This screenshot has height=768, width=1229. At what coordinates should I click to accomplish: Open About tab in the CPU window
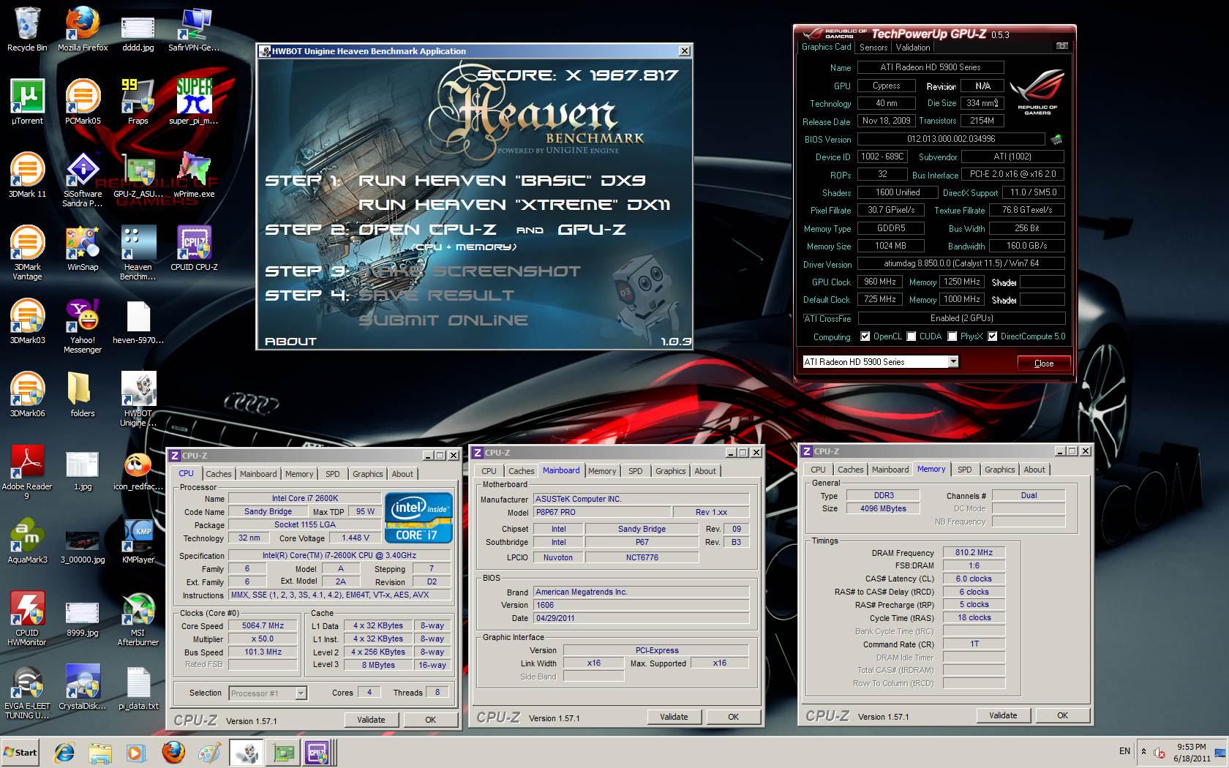click(402, 474)
